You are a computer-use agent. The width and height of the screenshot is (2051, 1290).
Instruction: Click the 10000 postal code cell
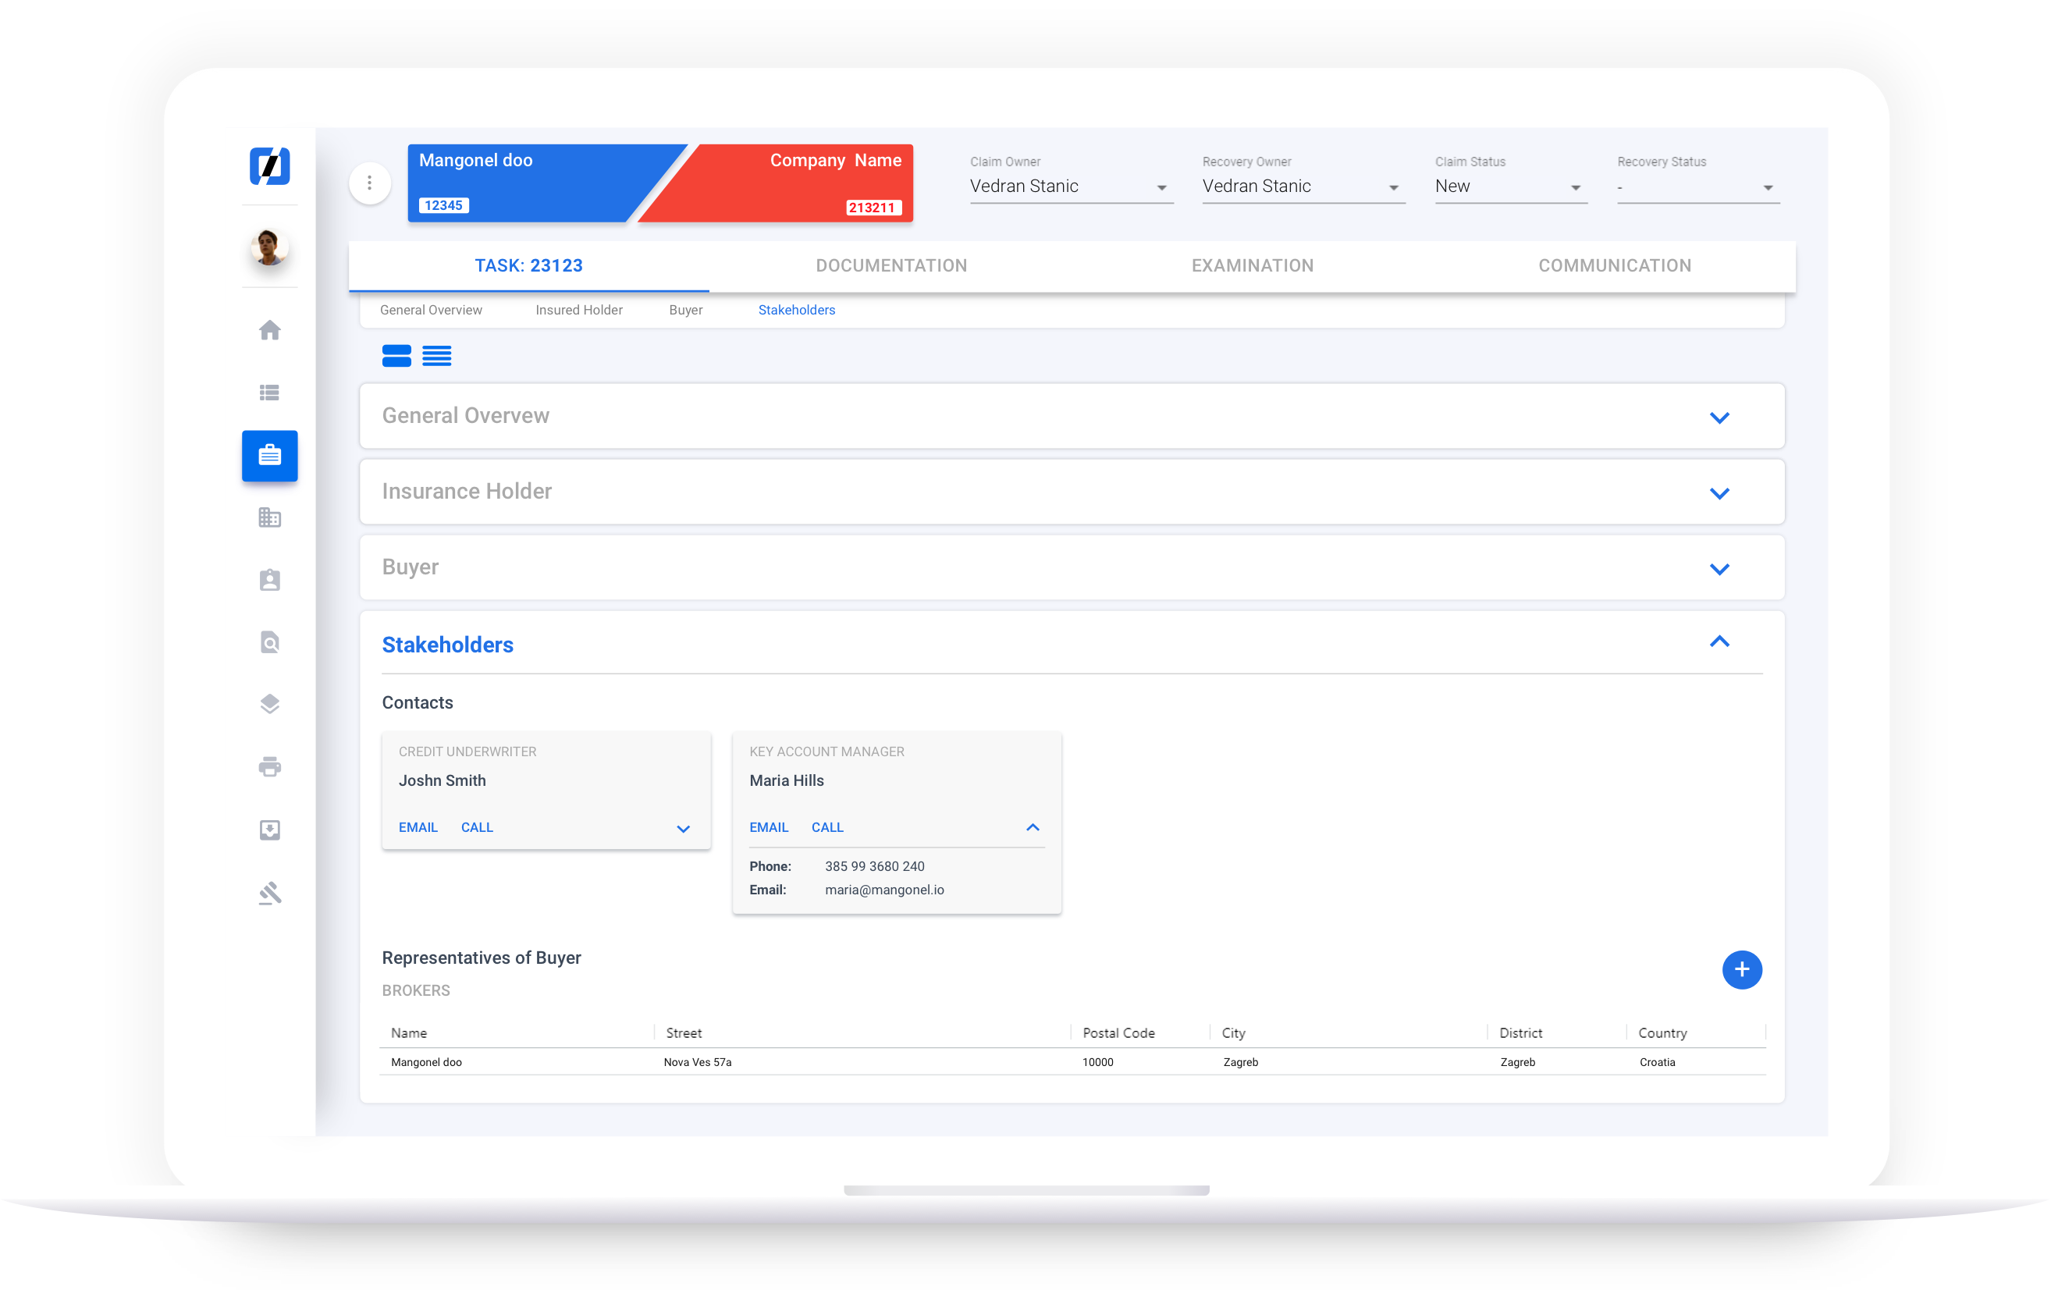coord(1097,1062)
